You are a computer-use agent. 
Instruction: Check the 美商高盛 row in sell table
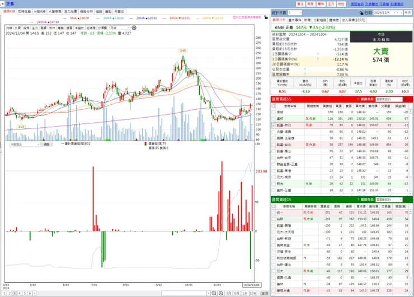tap(274, 245)
